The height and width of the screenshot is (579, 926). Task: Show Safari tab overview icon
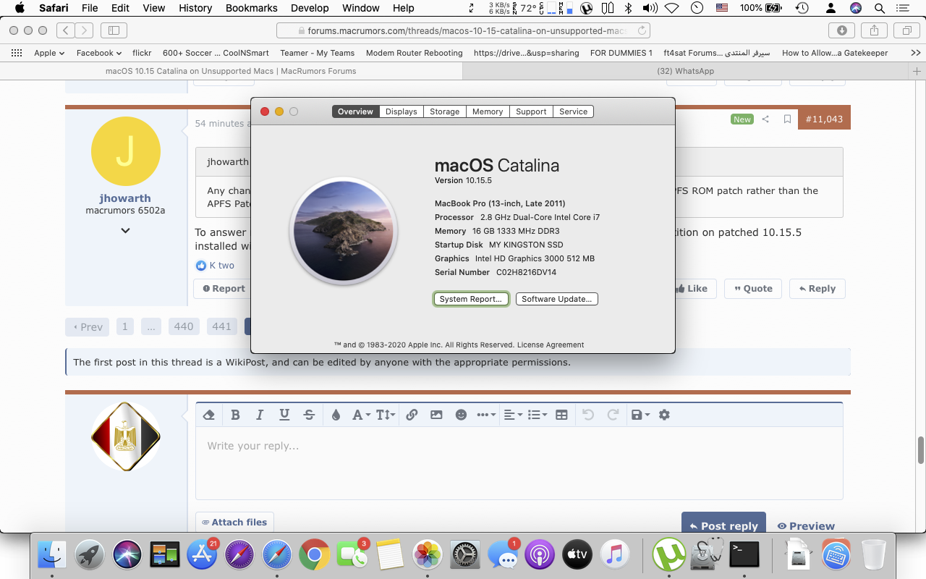tap(906, 30)
